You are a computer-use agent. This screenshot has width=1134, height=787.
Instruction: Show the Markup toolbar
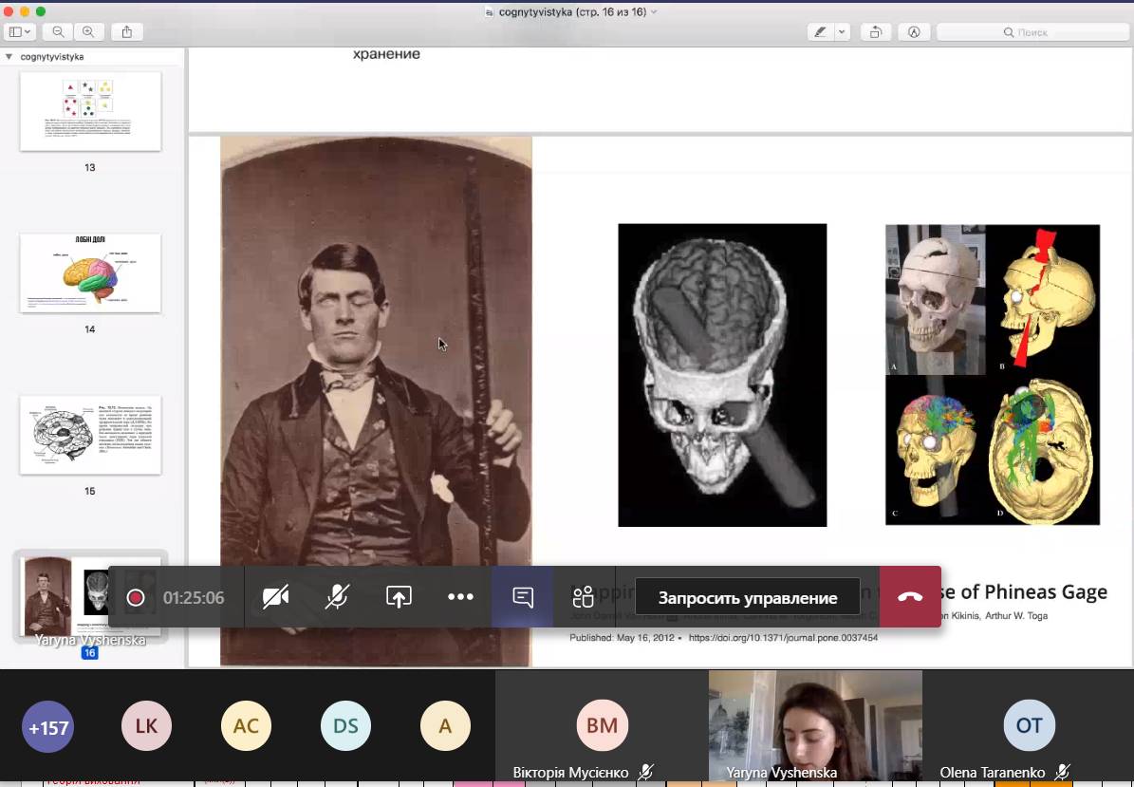coord(914,32)
